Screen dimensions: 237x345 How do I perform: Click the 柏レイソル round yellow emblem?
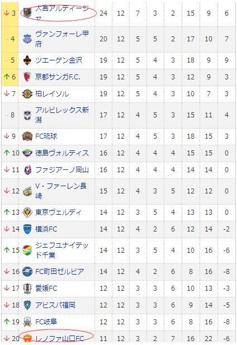(27, 94)
